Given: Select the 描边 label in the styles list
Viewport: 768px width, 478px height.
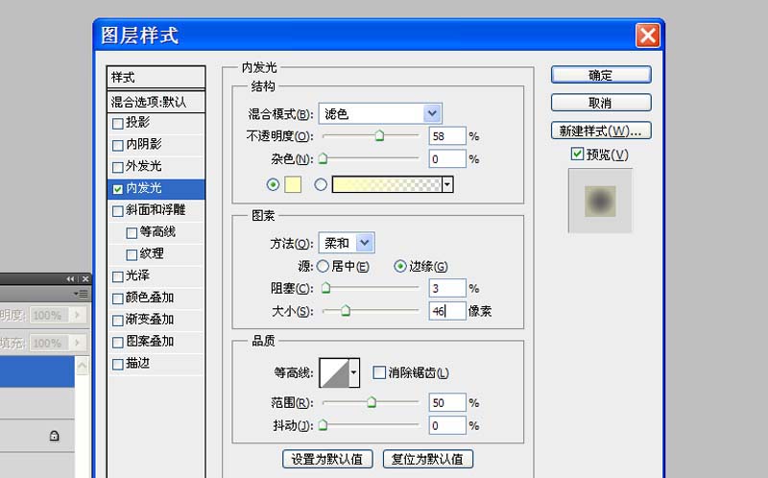Looking at the screenshot, I should tap(137, 364).
